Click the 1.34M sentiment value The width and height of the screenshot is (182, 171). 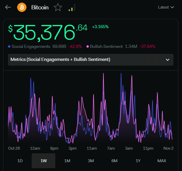[131, 47]
